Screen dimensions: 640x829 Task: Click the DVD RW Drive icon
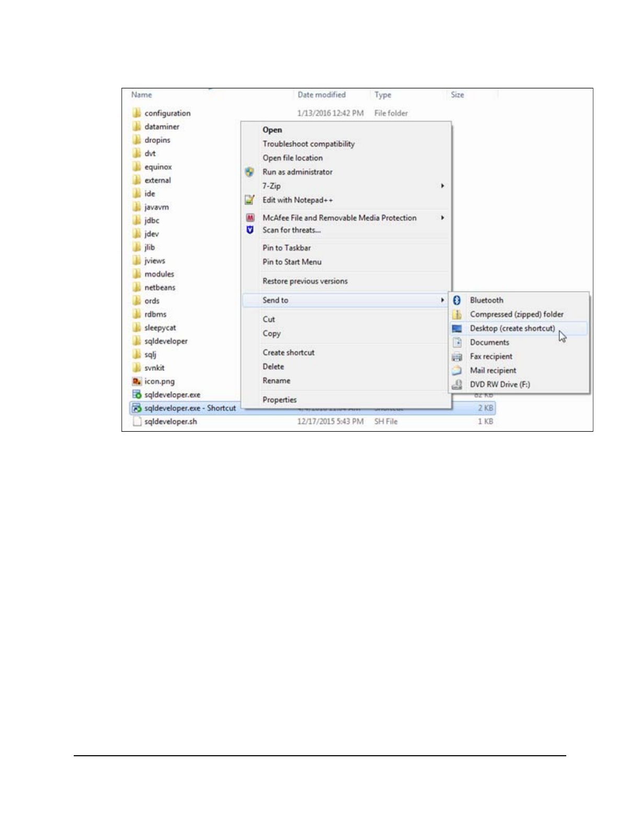tap(456, 385)
